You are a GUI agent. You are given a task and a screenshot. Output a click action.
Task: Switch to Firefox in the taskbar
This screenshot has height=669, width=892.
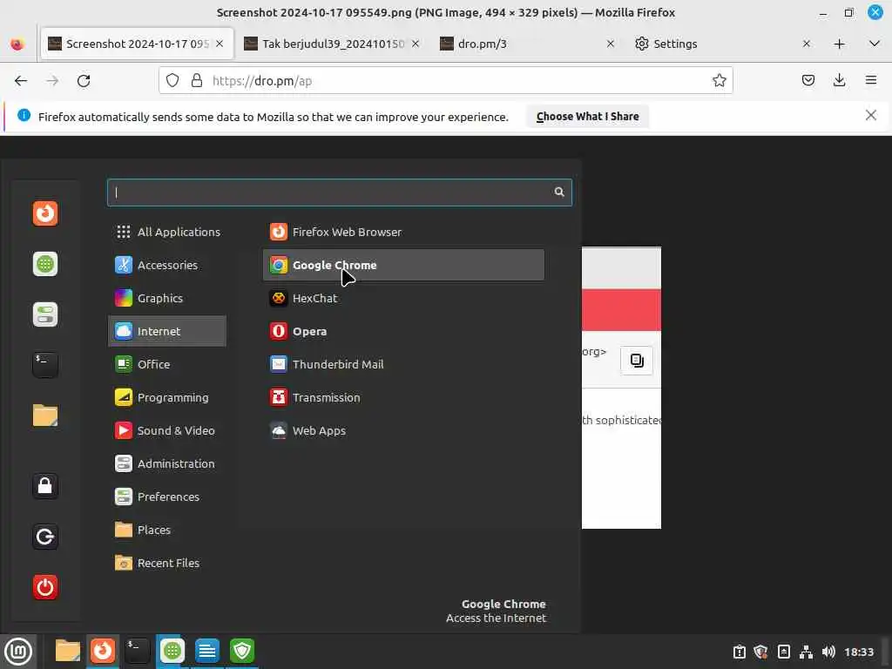point(103,651)
